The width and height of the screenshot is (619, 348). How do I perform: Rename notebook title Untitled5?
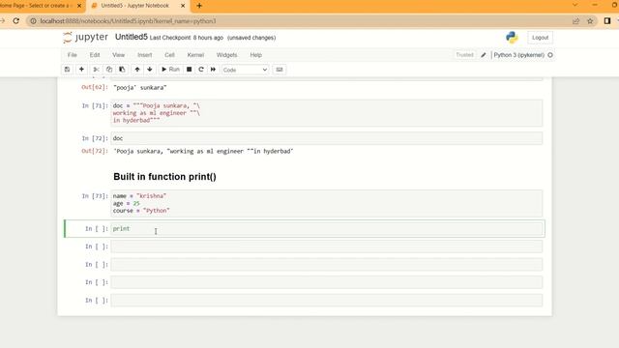tap(132, 37)
